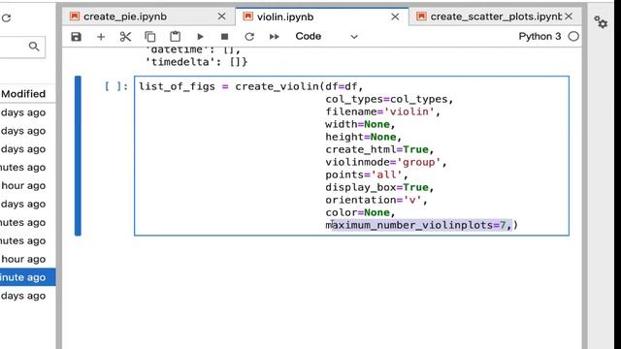The width and height of the screenshot is (621, 349).
Task: Place cursor on the violinmode='group' line
Action: [386, 162]
